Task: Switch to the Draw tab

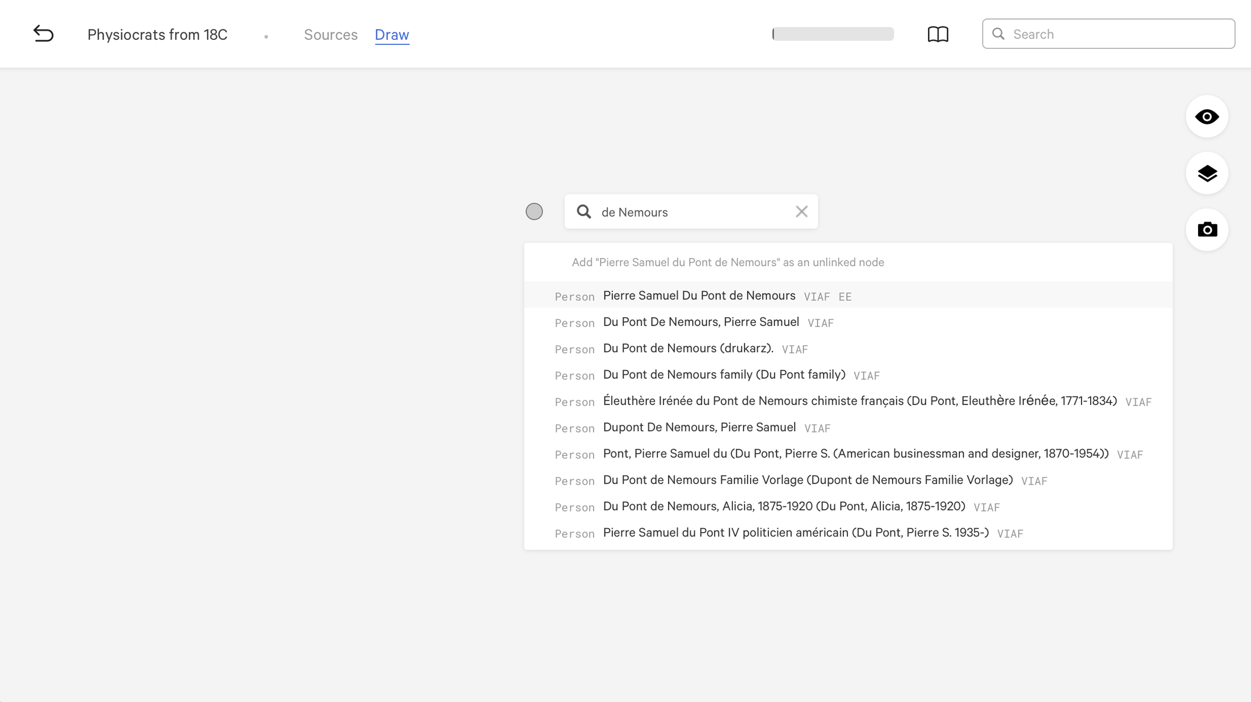Action: pos(392,35)
